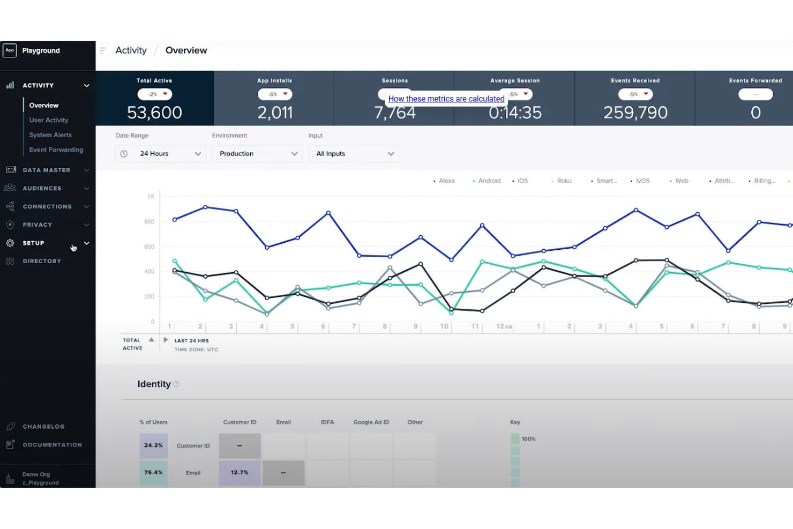Open the Environment Production dropdown
Viewport: 793px width, 529px height.
tap(257, 153)
